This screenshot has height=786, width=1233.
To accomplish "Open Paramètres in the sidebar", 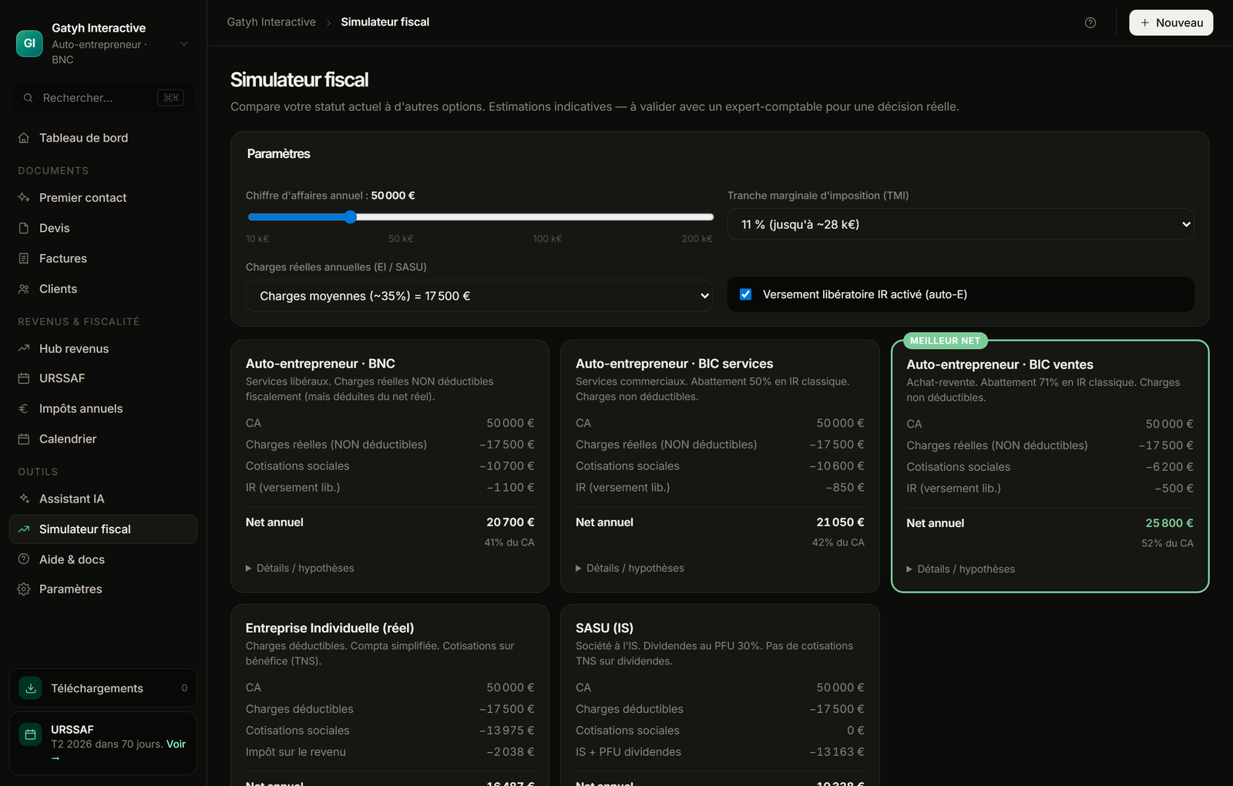I will pyautogui.click(x=102, y=589).
